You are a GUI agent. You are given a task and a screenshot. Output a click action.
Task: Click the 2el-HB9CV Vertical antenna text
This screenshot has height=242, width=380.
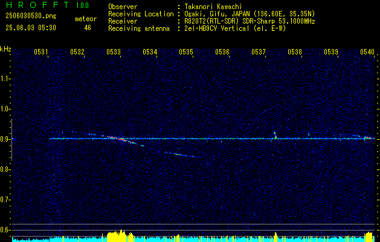coord(235,28)
